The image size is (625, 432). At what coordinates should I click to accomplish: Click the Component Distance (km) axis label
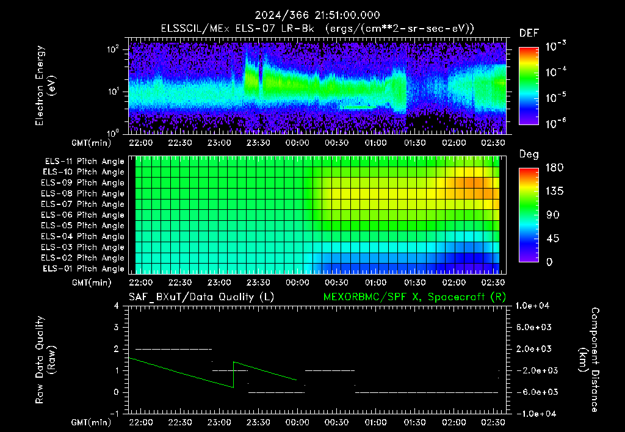click(x=589, y=360)
